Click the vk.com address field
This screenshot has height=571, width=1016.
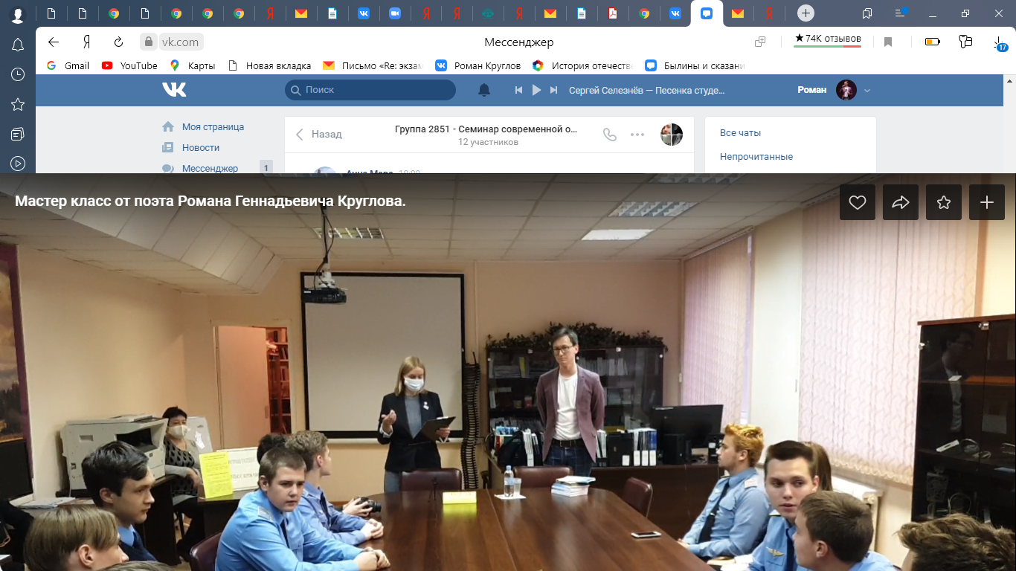click(181, 42)
